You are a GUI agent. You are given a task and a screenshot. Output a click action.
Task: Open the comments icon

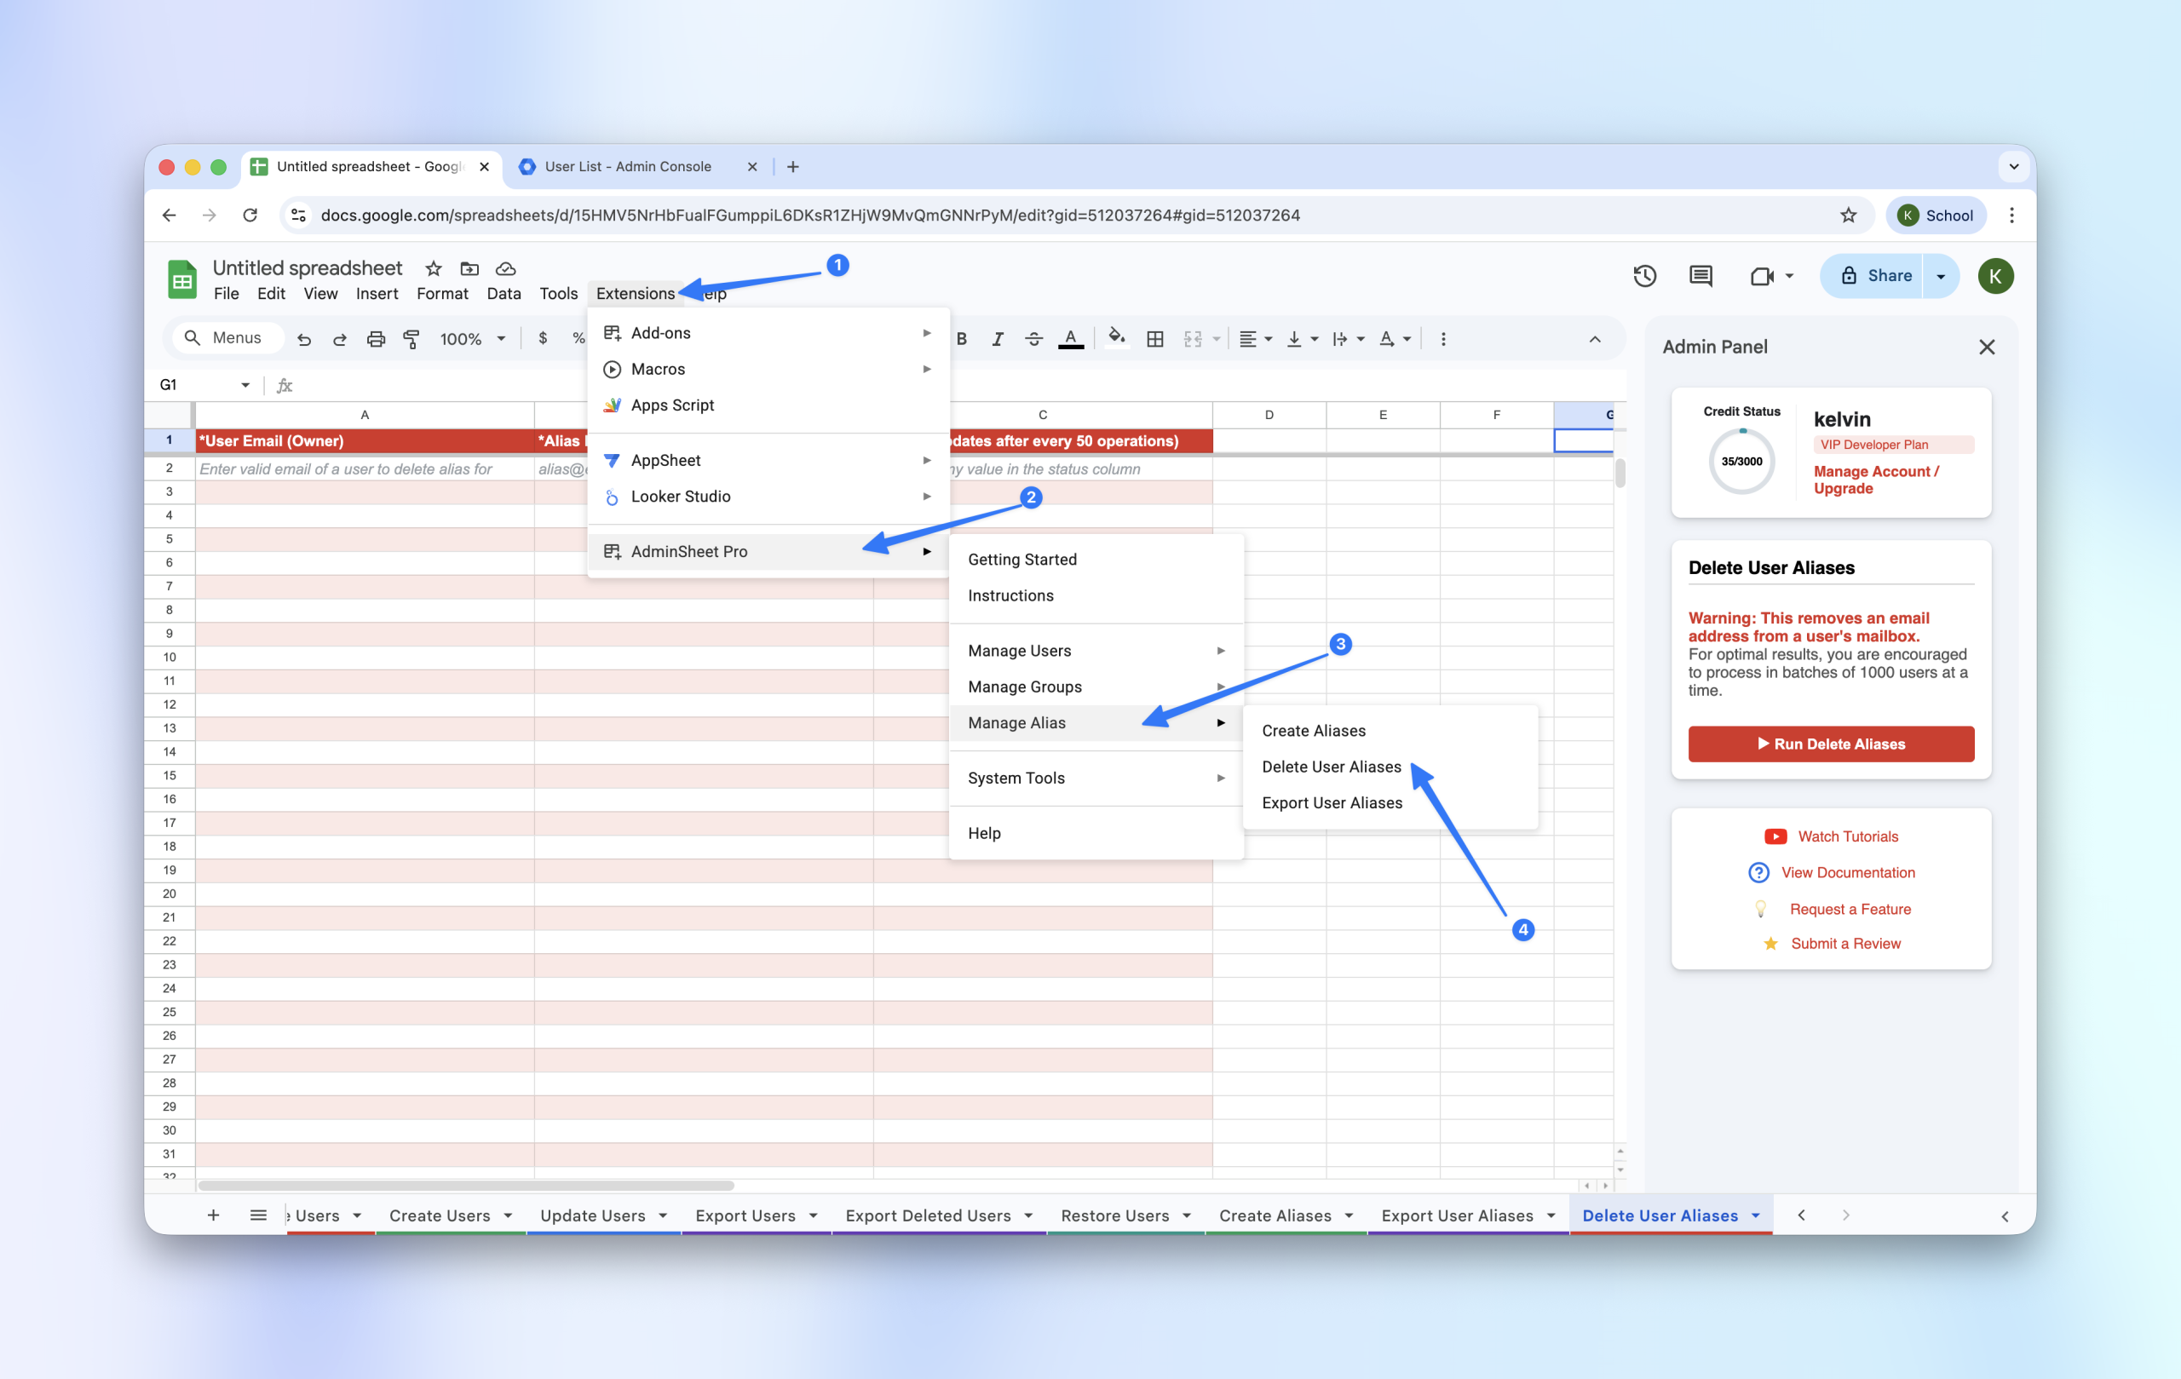(x=1700, y=276)
